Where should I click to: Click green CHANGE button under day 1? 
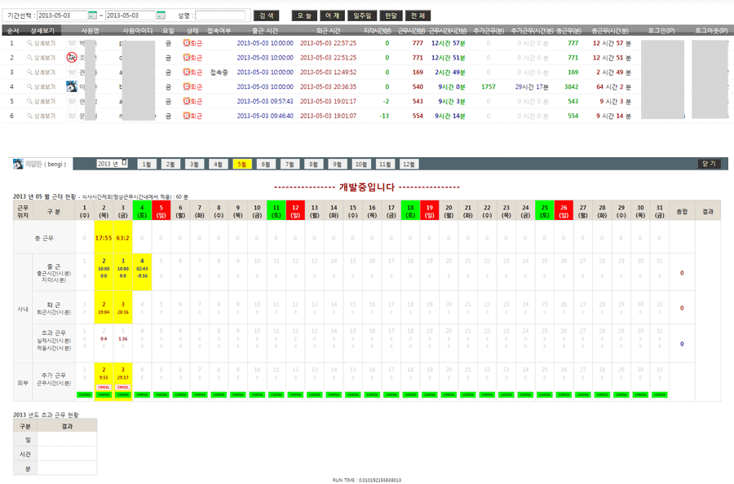(84, 395)
